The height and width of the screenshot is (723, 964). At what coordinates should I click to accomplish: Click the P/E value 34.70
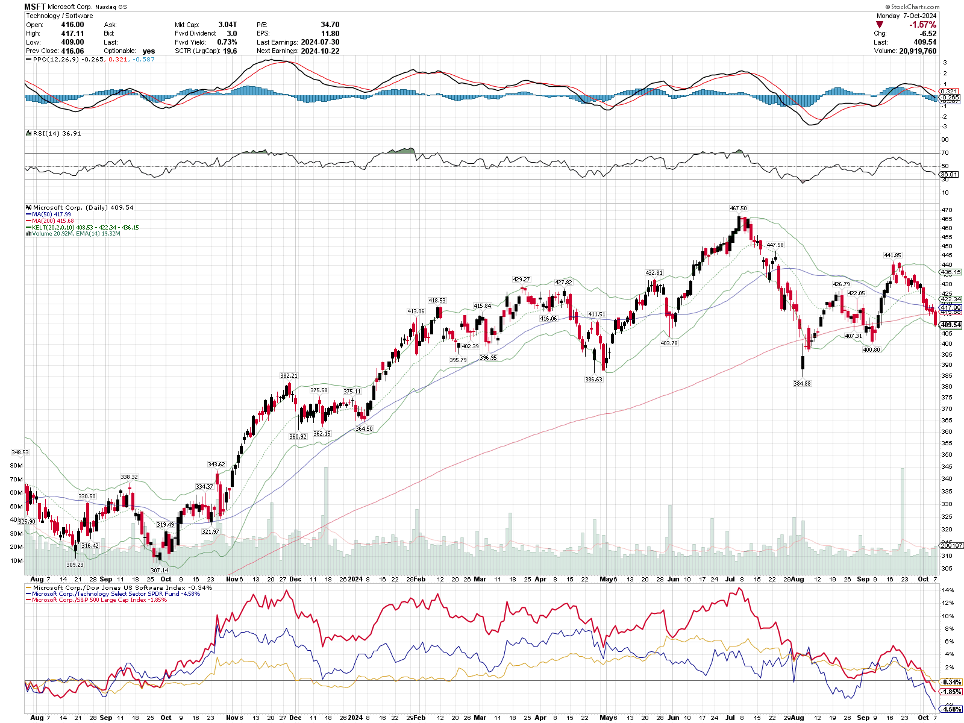click(330, 25)
